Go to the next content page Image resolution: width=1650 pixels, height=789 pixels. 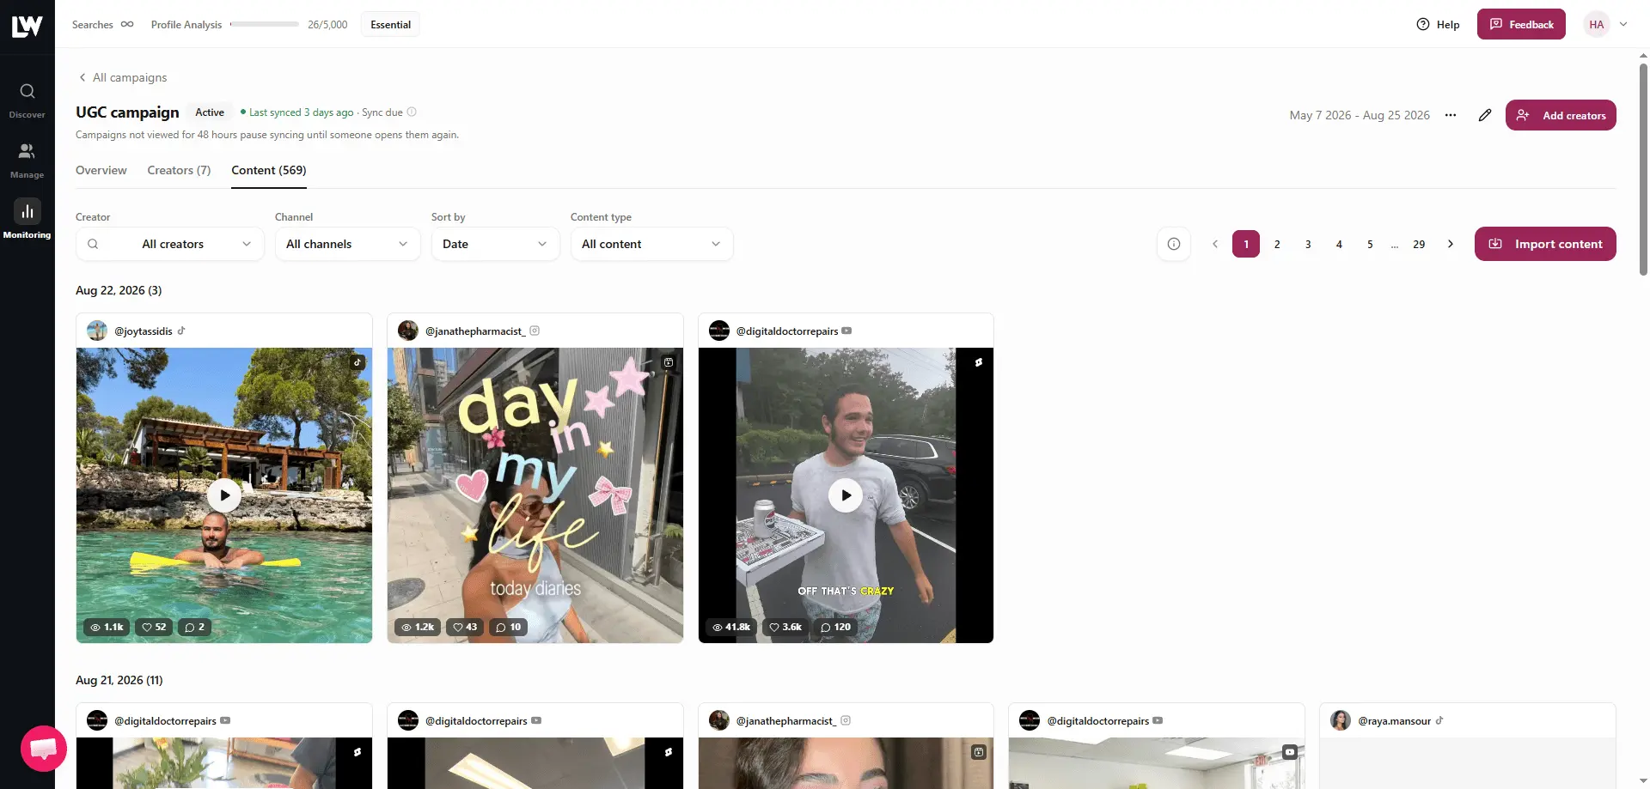click(1451, 244)
